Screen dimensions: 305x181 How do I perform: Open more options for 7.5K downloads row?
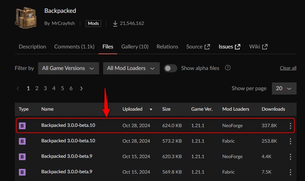pyautogui.click(x=291, y=172)
